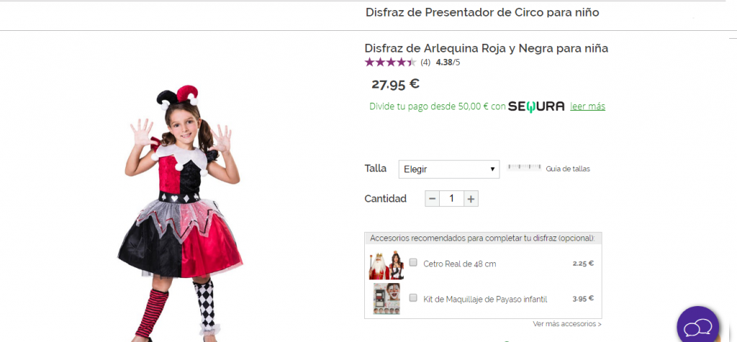Expand Ver más accesorios
Viewport: 737px width, 342px height.
pos(566,324)
